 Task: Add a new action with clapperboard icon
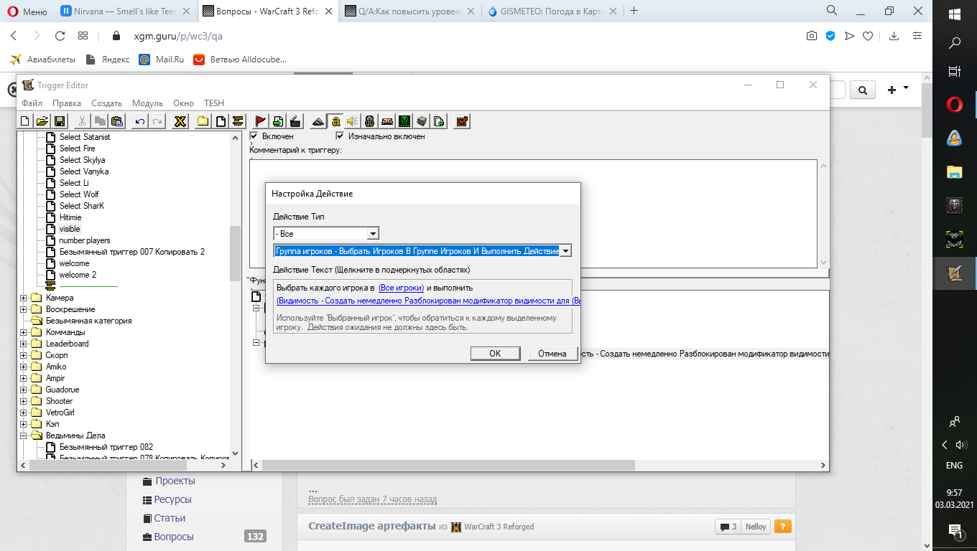(x=295, y=121)
